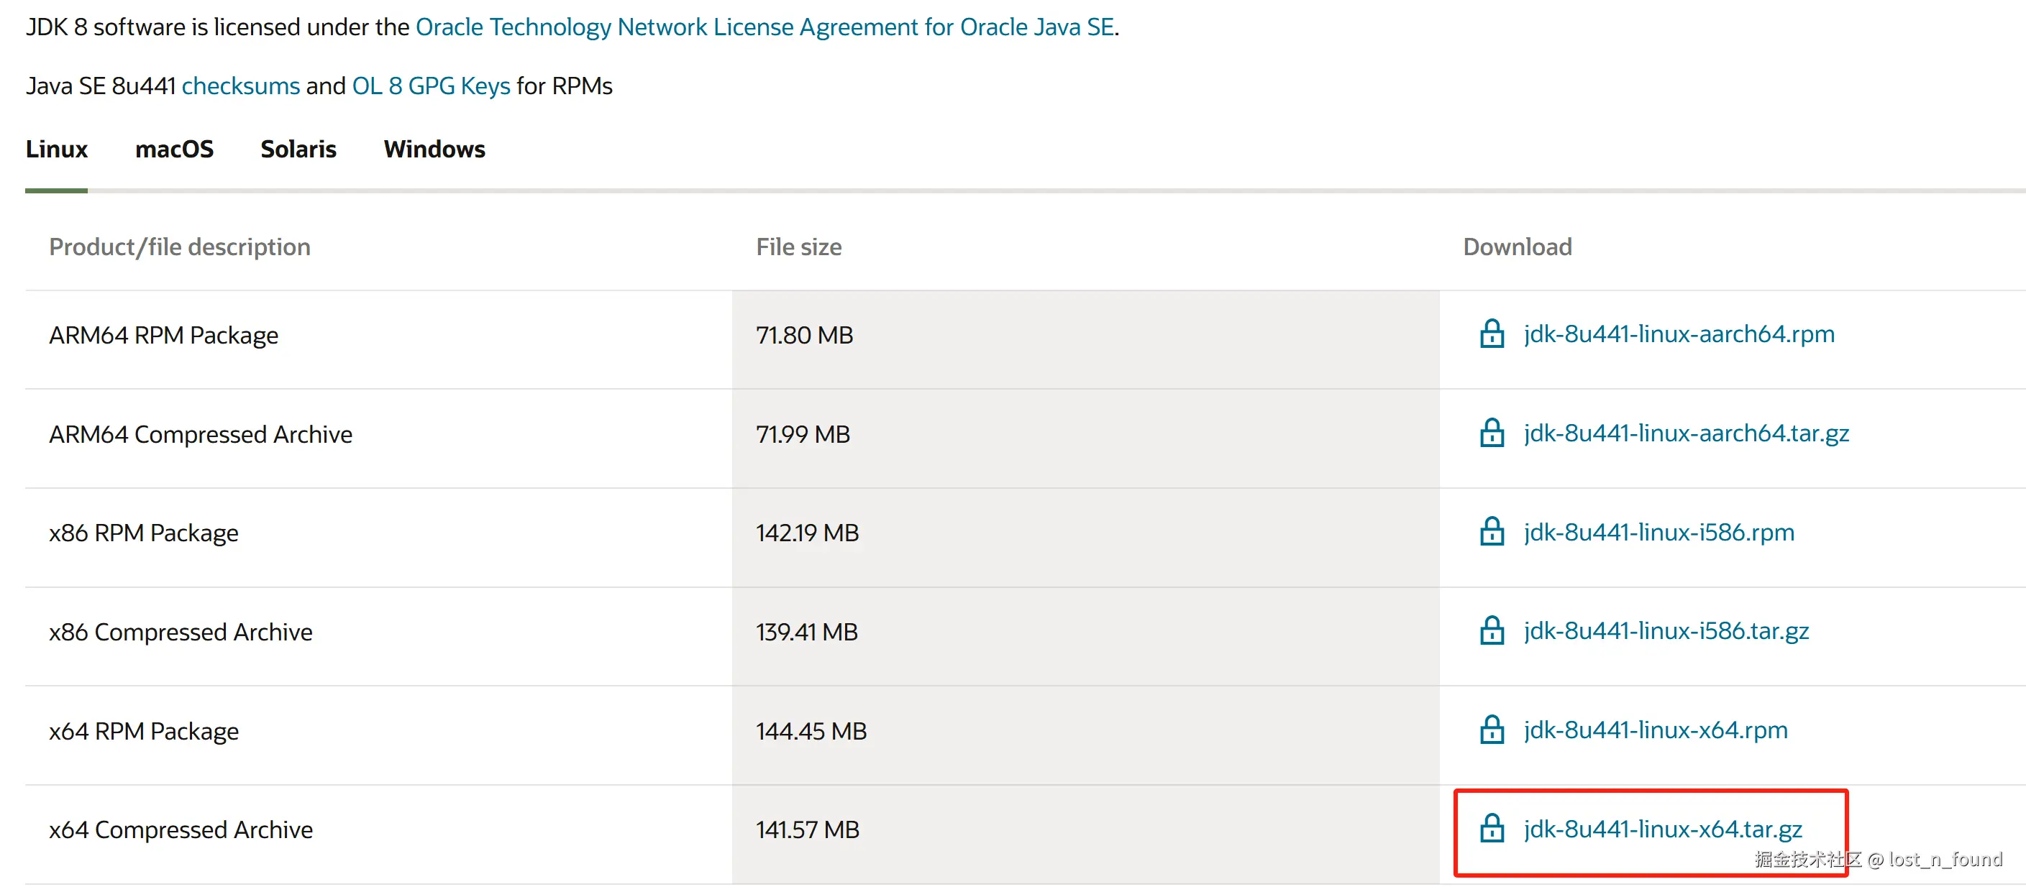Download jdk-8u441-linux-x64.tar.gz archive
This screenshot has height=892, width=2026.
click(x=1662, y=829)
